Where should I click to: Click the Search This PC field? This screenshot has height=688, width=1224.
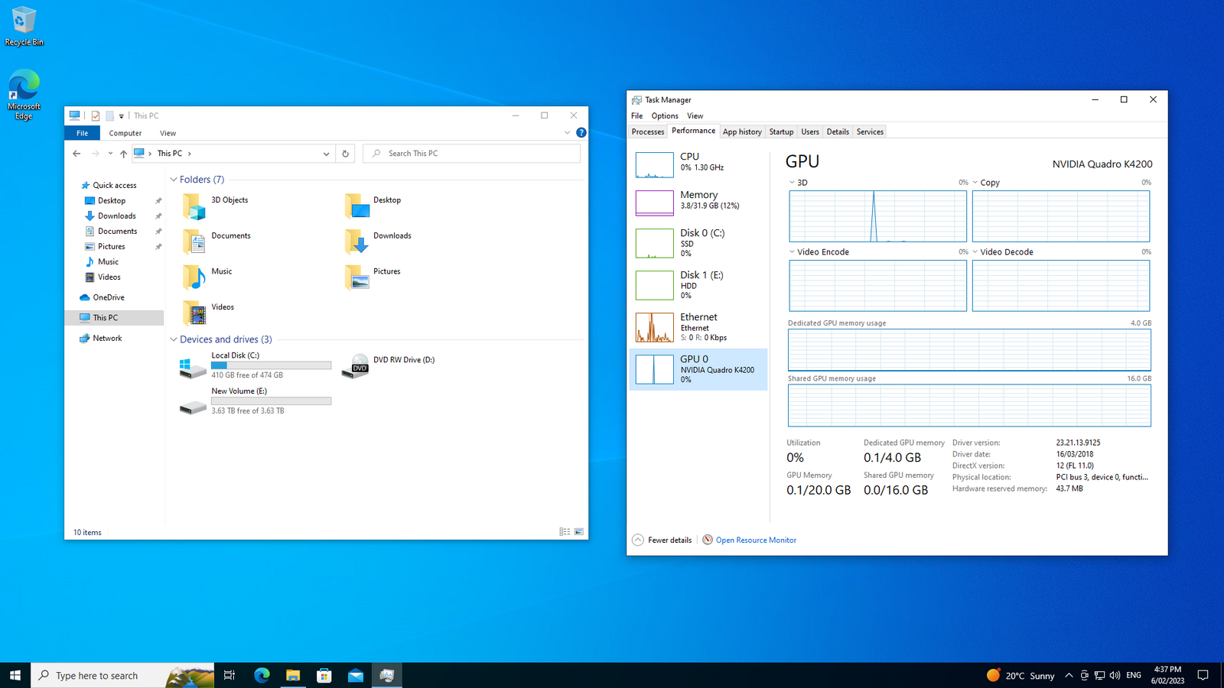point(471,154)
